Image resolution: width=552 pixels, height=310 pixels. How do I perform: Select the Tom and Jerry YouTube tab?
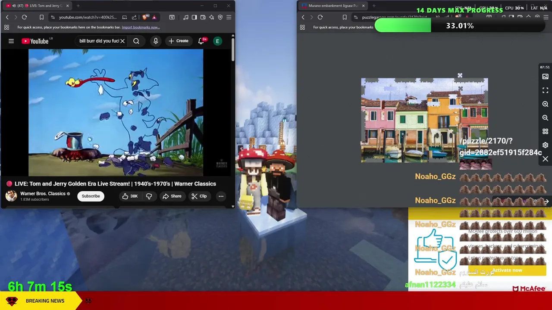tap(37, 6)
